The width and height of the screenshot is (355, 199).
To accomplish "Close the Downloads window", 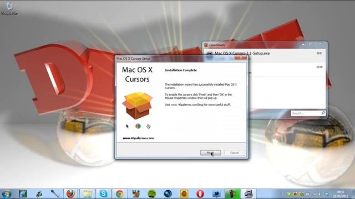I will [320, 44].
